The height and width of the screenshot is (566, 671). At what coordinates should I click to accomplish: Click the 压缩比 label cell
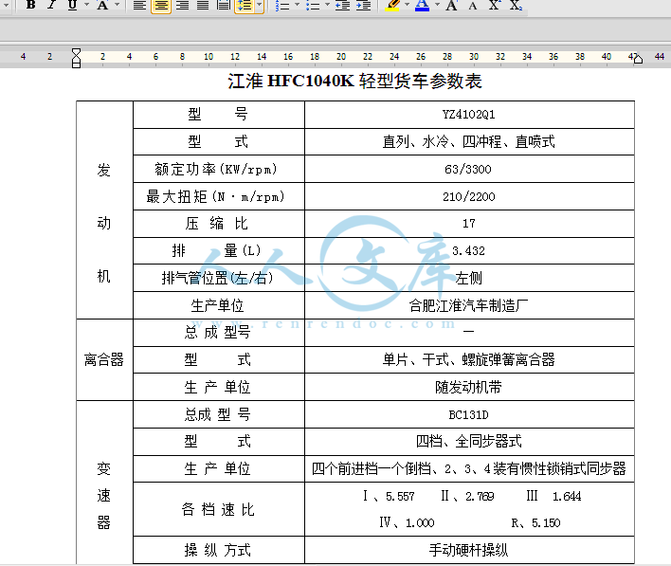click(219, 224)
